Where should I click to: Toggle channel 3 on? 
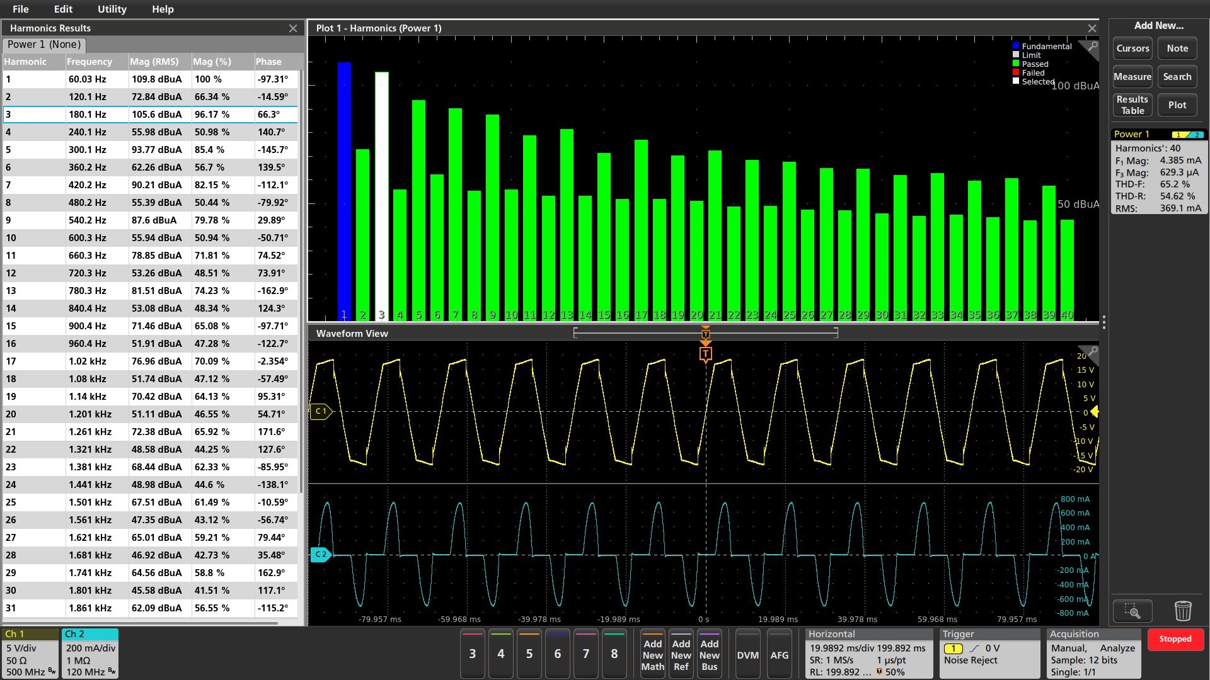pos(472,654)
